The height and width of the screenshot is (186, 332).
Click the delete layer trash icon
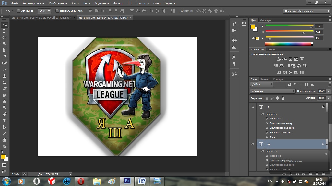point(323,174)
